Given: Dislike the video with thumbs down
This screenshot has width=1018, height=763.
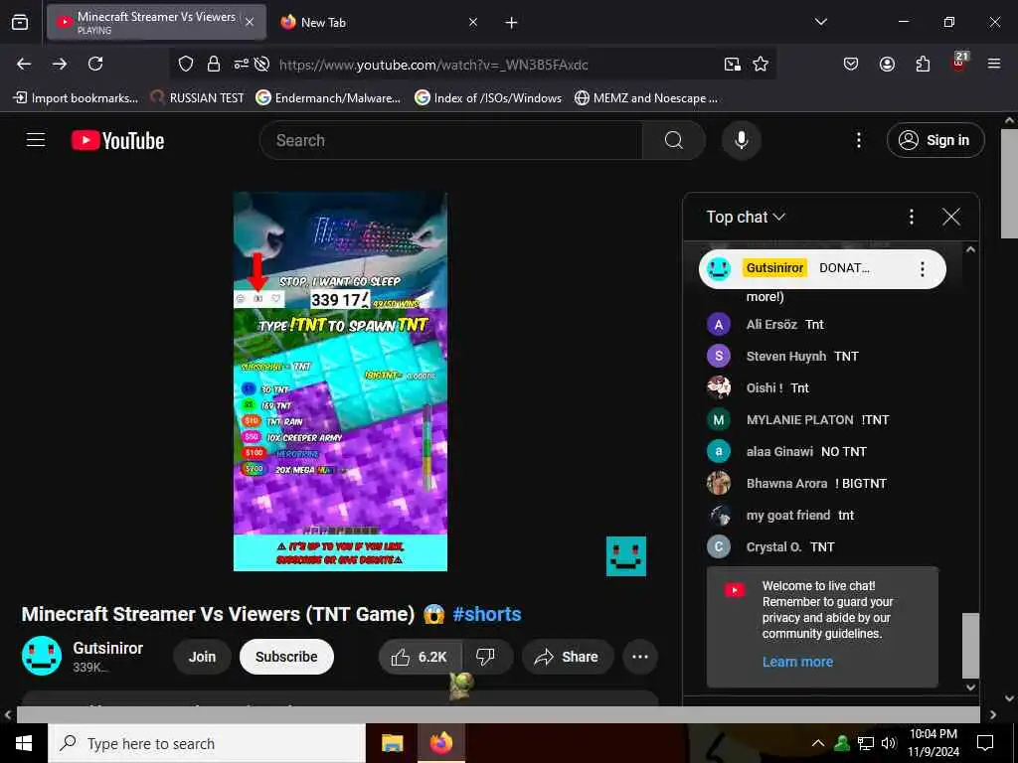Looking at the screenshot, I should pos(485,657).
